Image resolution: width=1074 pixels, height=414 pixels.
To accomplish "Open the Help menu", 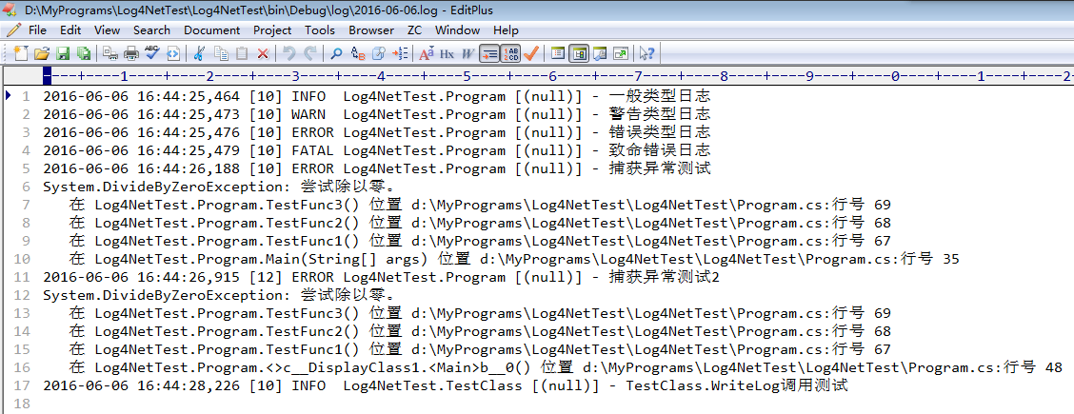I will click(506, 30).
